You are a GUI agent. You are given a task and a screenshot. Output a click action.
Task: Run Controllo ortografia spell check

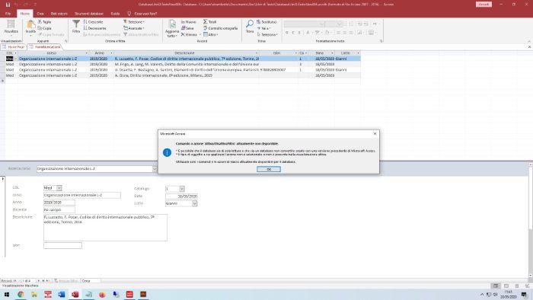coord(220,28)
